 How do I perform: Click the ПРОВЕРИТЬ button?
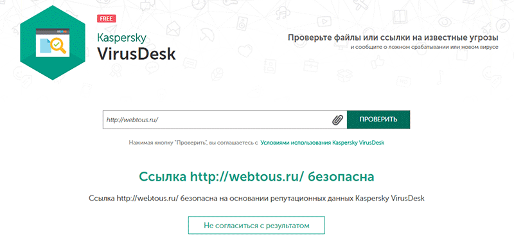click(x=378, y=120)
